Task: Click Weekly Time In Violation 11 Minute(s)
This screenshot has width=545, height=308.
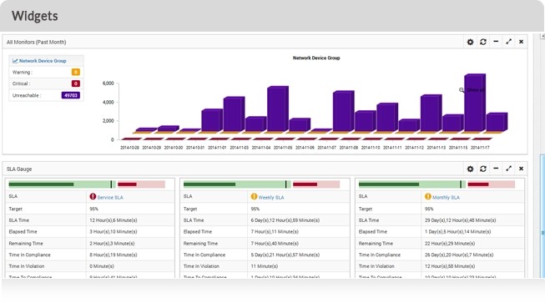Action: tap(265, 266)
